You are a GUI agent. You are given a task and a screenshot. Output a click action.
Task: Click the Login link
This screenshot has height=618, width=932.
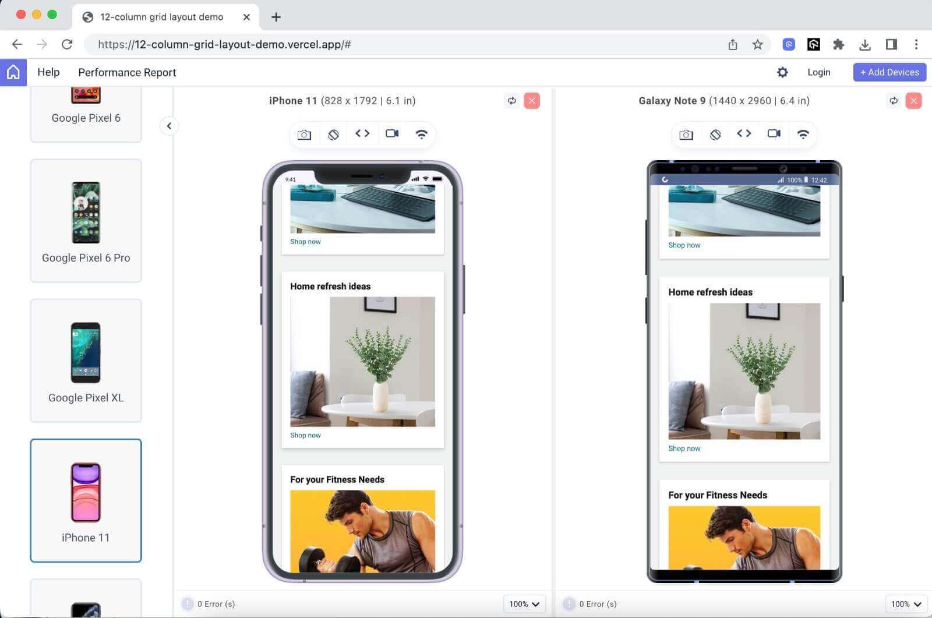[x=819, y=72]
